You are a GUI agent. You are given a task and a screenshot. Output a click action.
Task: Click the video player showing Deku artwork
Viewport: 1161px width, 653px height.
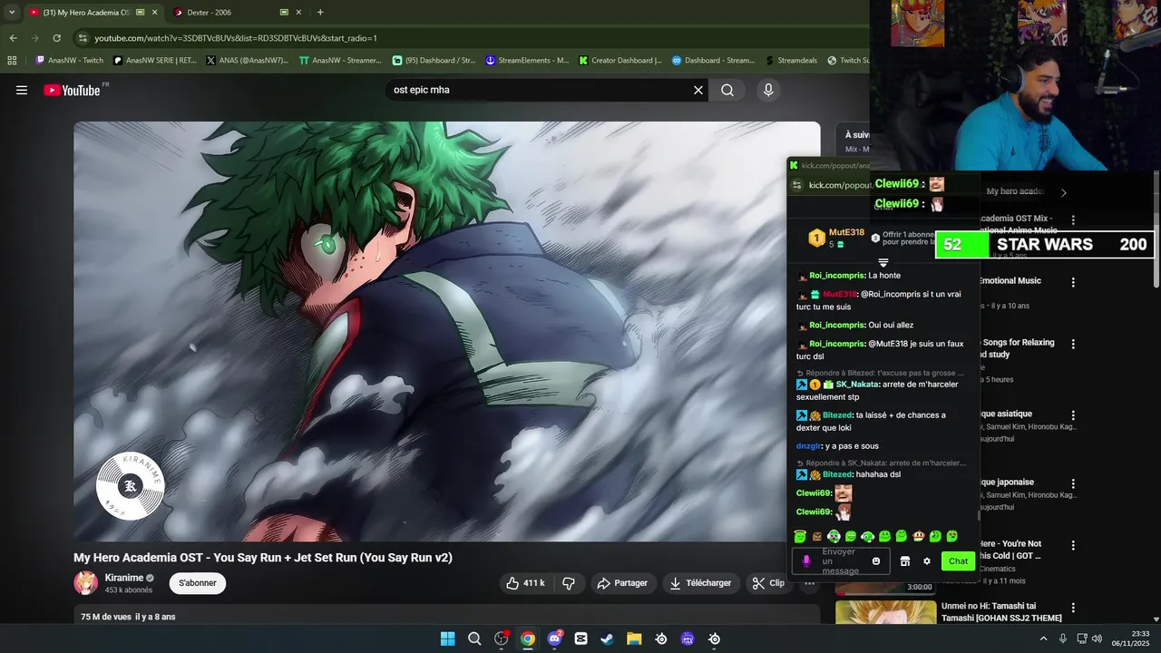tap(447, 331)
